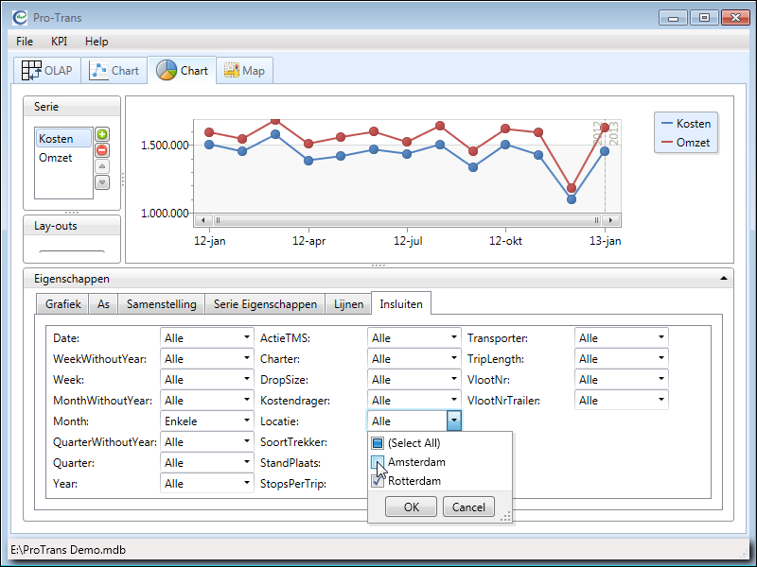Expand the Transporter dropdown
This screenshot has width=757, height=567.
pyautogui.click(x=620, y=338)
